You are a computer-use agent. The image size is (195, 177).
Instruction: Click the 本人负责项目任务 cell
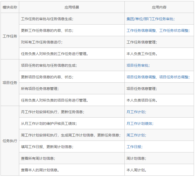click(159, 100)
